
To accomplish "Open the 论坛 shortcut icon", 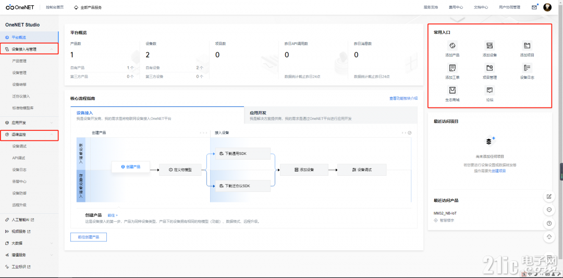I will pos(489,90).
